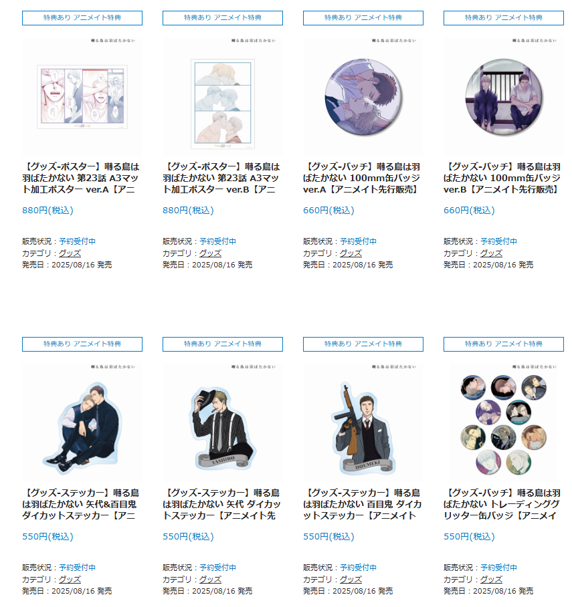Screen dimensions: 572x607
Task: Open the 矢代&百目鬼 ダイカットステッカー title
Action: (81, 505)
